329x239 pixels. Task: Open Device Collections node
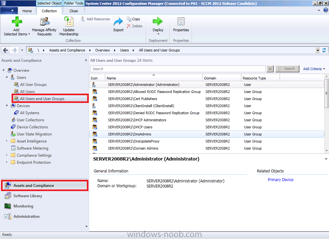tap(29, 127)
